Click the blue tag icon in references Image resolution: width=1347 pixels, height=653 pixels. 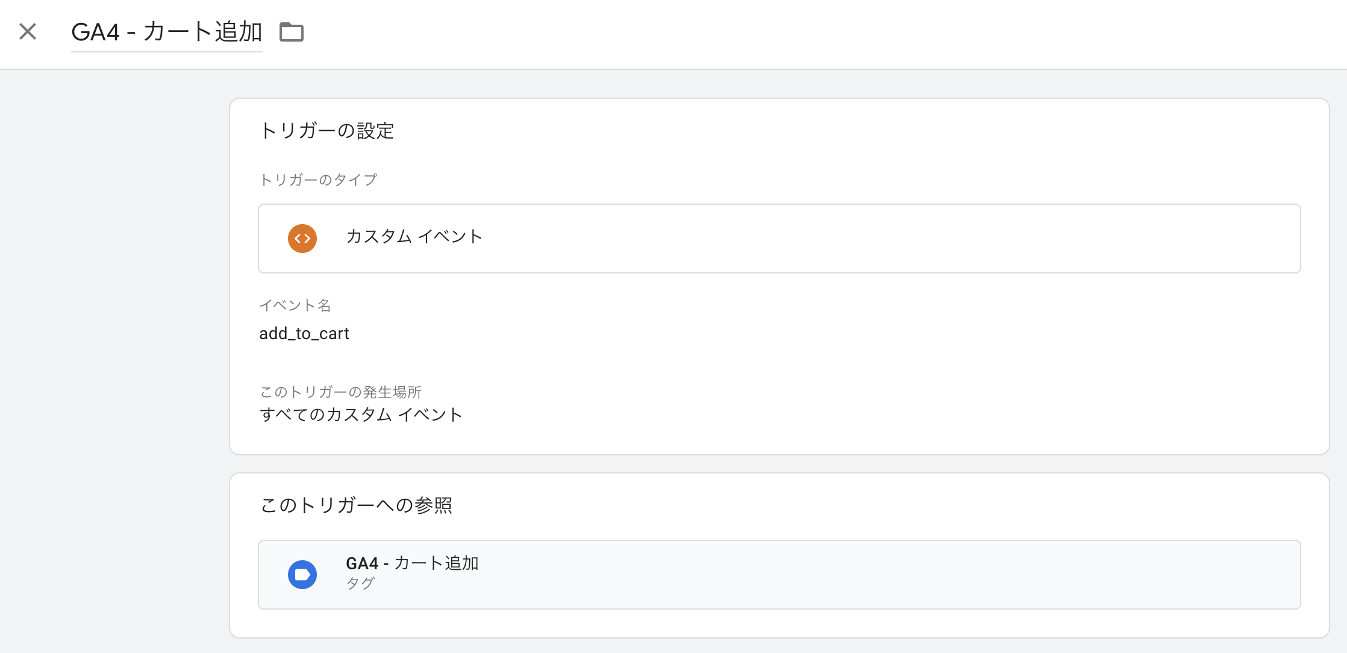click(302, 575)
